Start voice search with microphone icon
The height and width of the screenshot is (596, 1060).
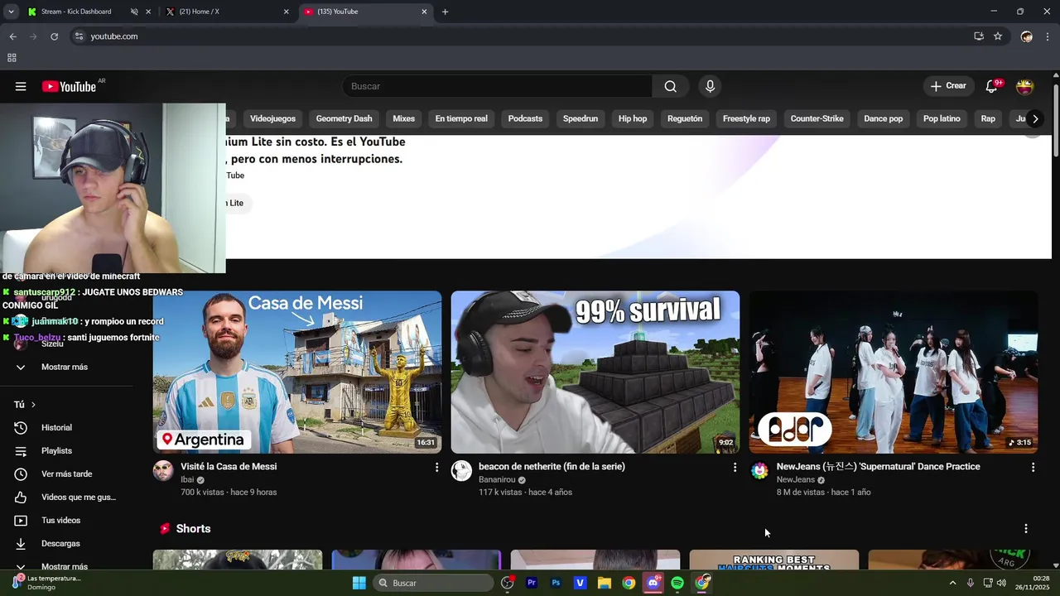tap(710, 86)
